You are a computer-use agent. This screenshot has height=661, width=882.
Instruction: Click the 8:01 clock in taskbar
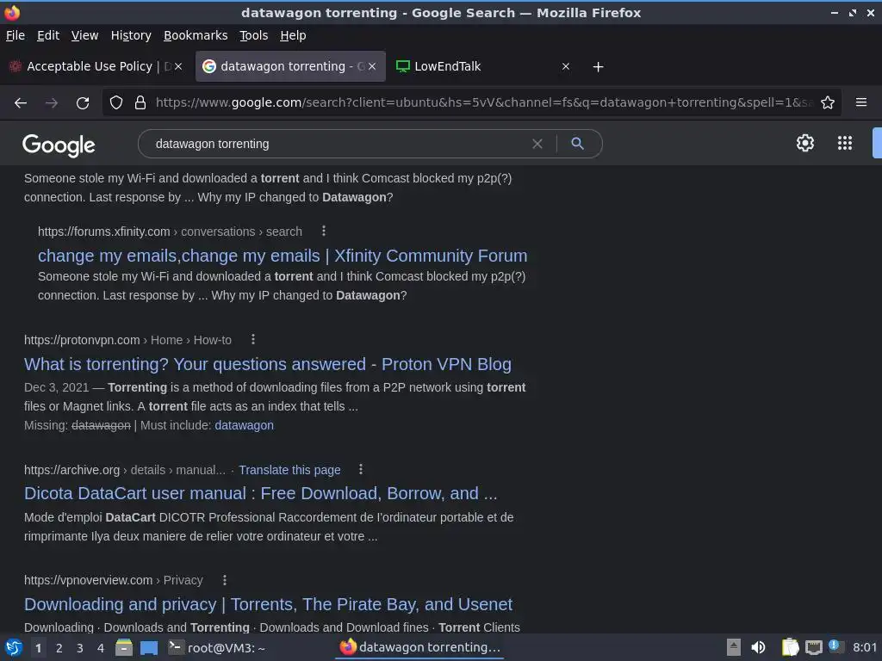(x=865, y=647)
